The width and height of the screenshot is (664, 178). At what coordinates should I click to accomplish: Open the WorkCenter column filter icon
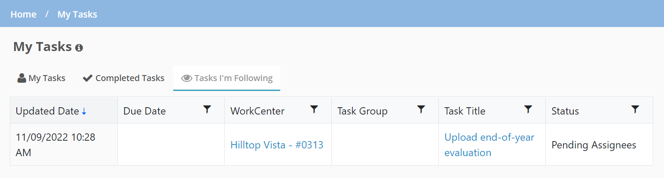pos(314,110)
